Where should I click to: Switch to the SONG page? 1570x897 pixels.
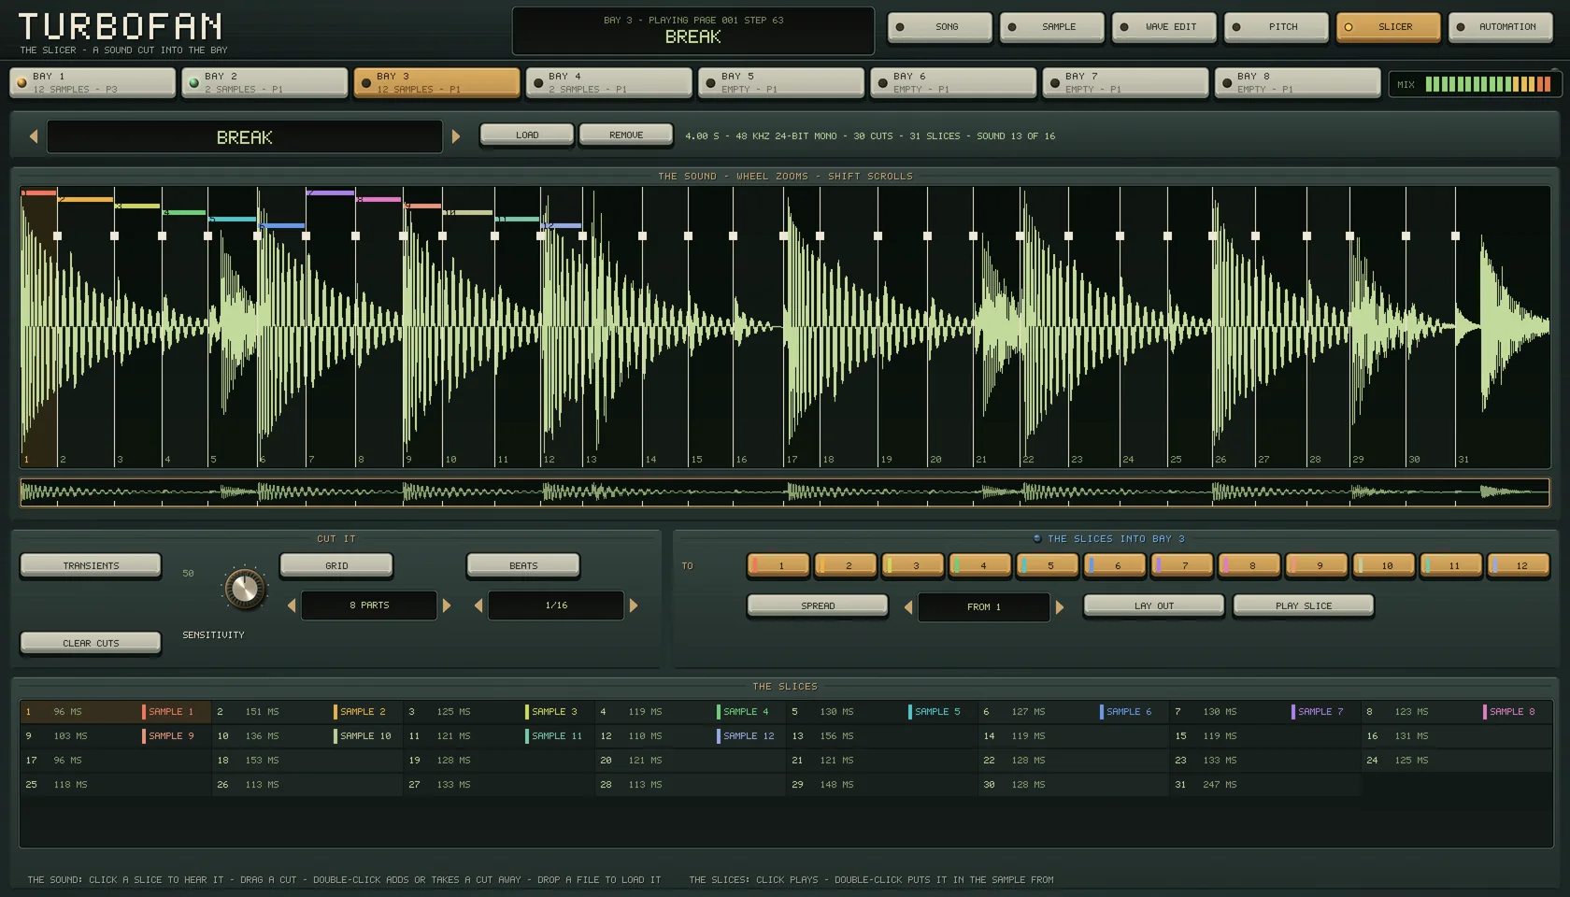click(940, 27)
